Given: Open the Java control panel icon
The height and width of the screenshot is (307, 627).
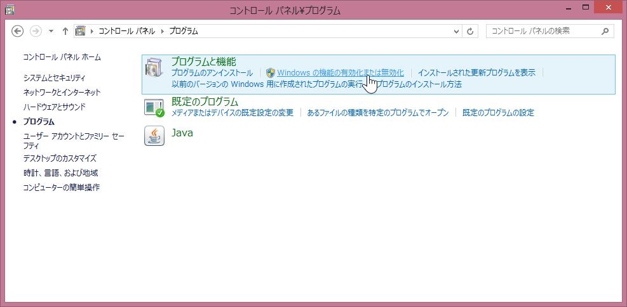Looking at the screenshot, I should (x=154, y=135).
